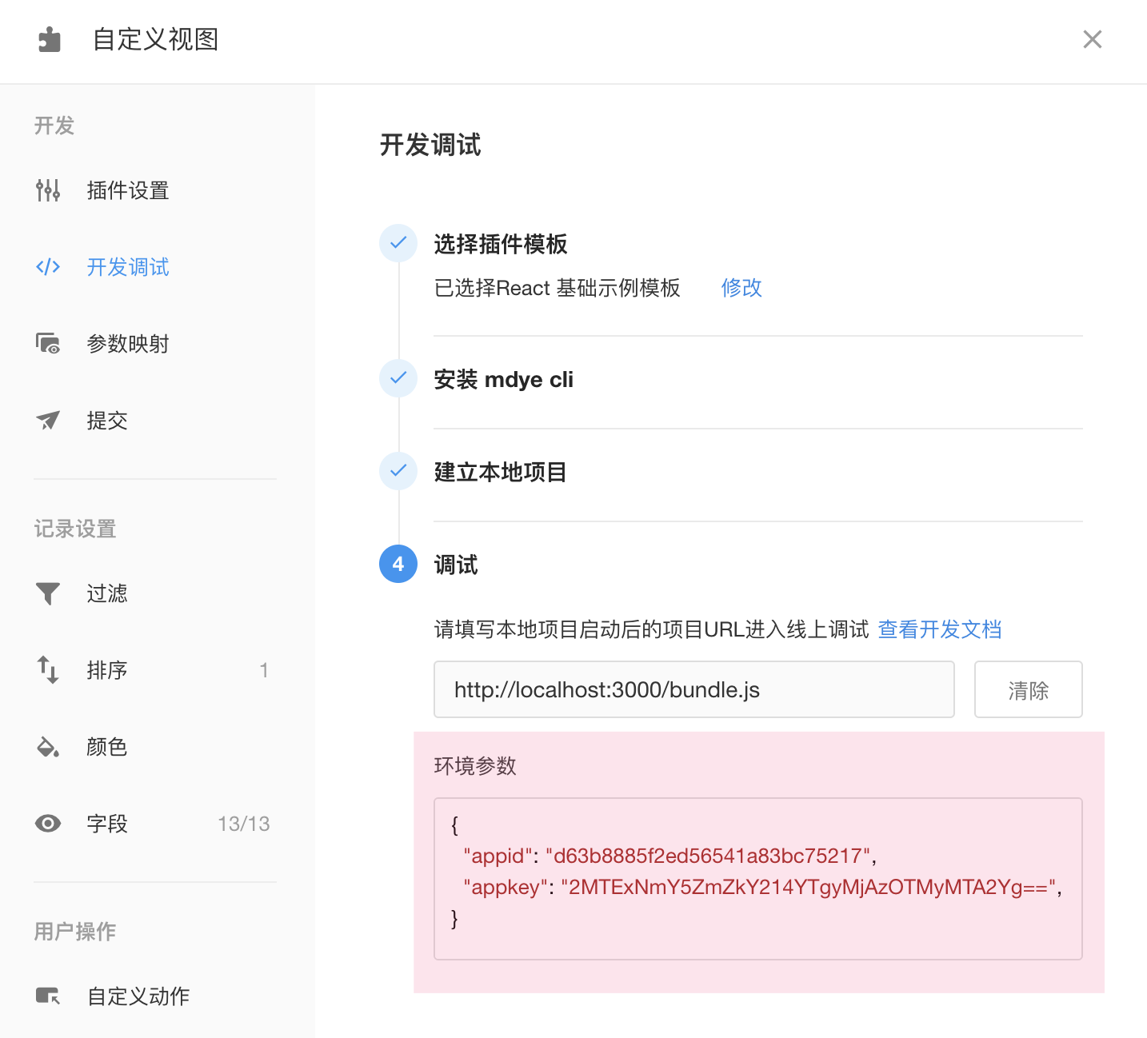1147x1038 pixels.
Task: Click the 排序 count badge 1
Action: (264, 670)
